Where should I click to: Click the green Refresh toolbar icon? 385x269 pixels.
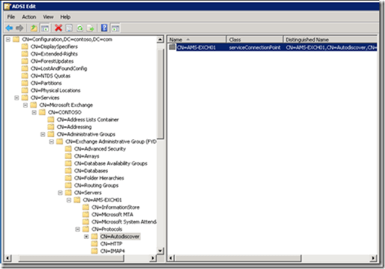click(x=80, y=27)
